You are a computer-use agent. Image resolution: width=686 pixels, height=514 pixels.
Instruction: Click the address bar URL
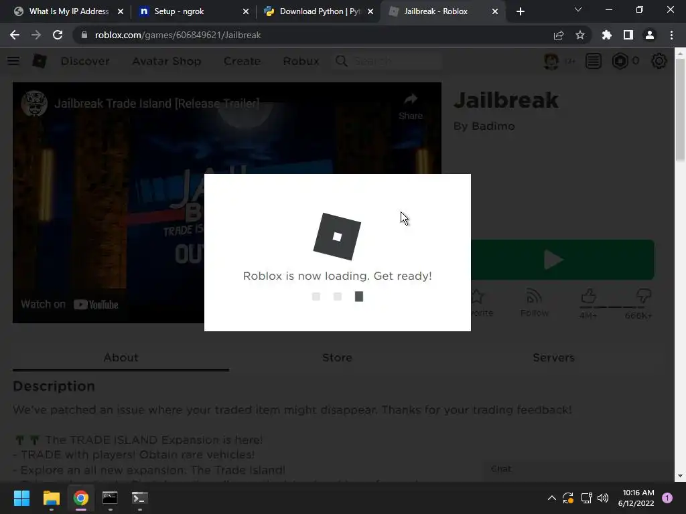click(178, 35)
